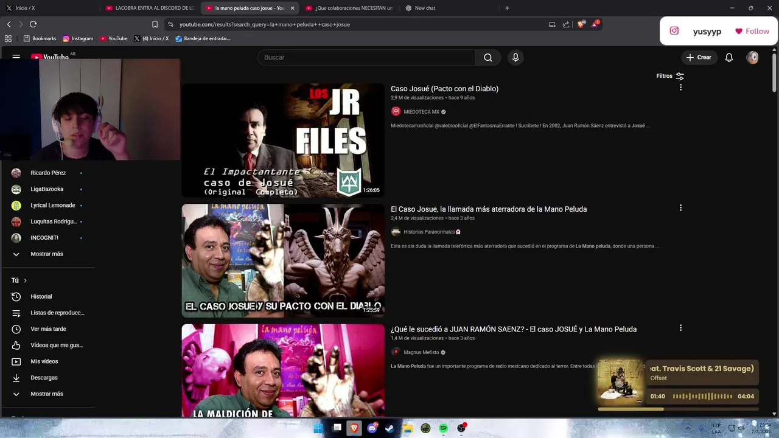Start voice search with the microphone
779x438 pixels.
[x=515, y=57]
